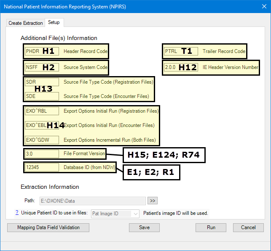
Task: Click the Cancel button
Action: (x=248, y=227)
